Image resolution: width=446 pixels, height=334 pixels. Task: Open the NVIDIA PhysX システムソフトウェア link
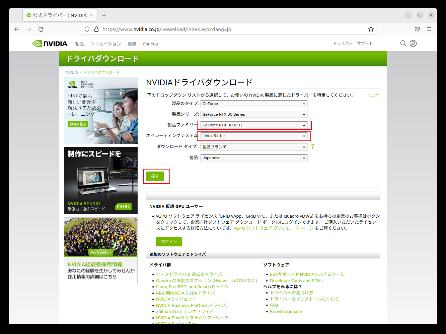192,318
